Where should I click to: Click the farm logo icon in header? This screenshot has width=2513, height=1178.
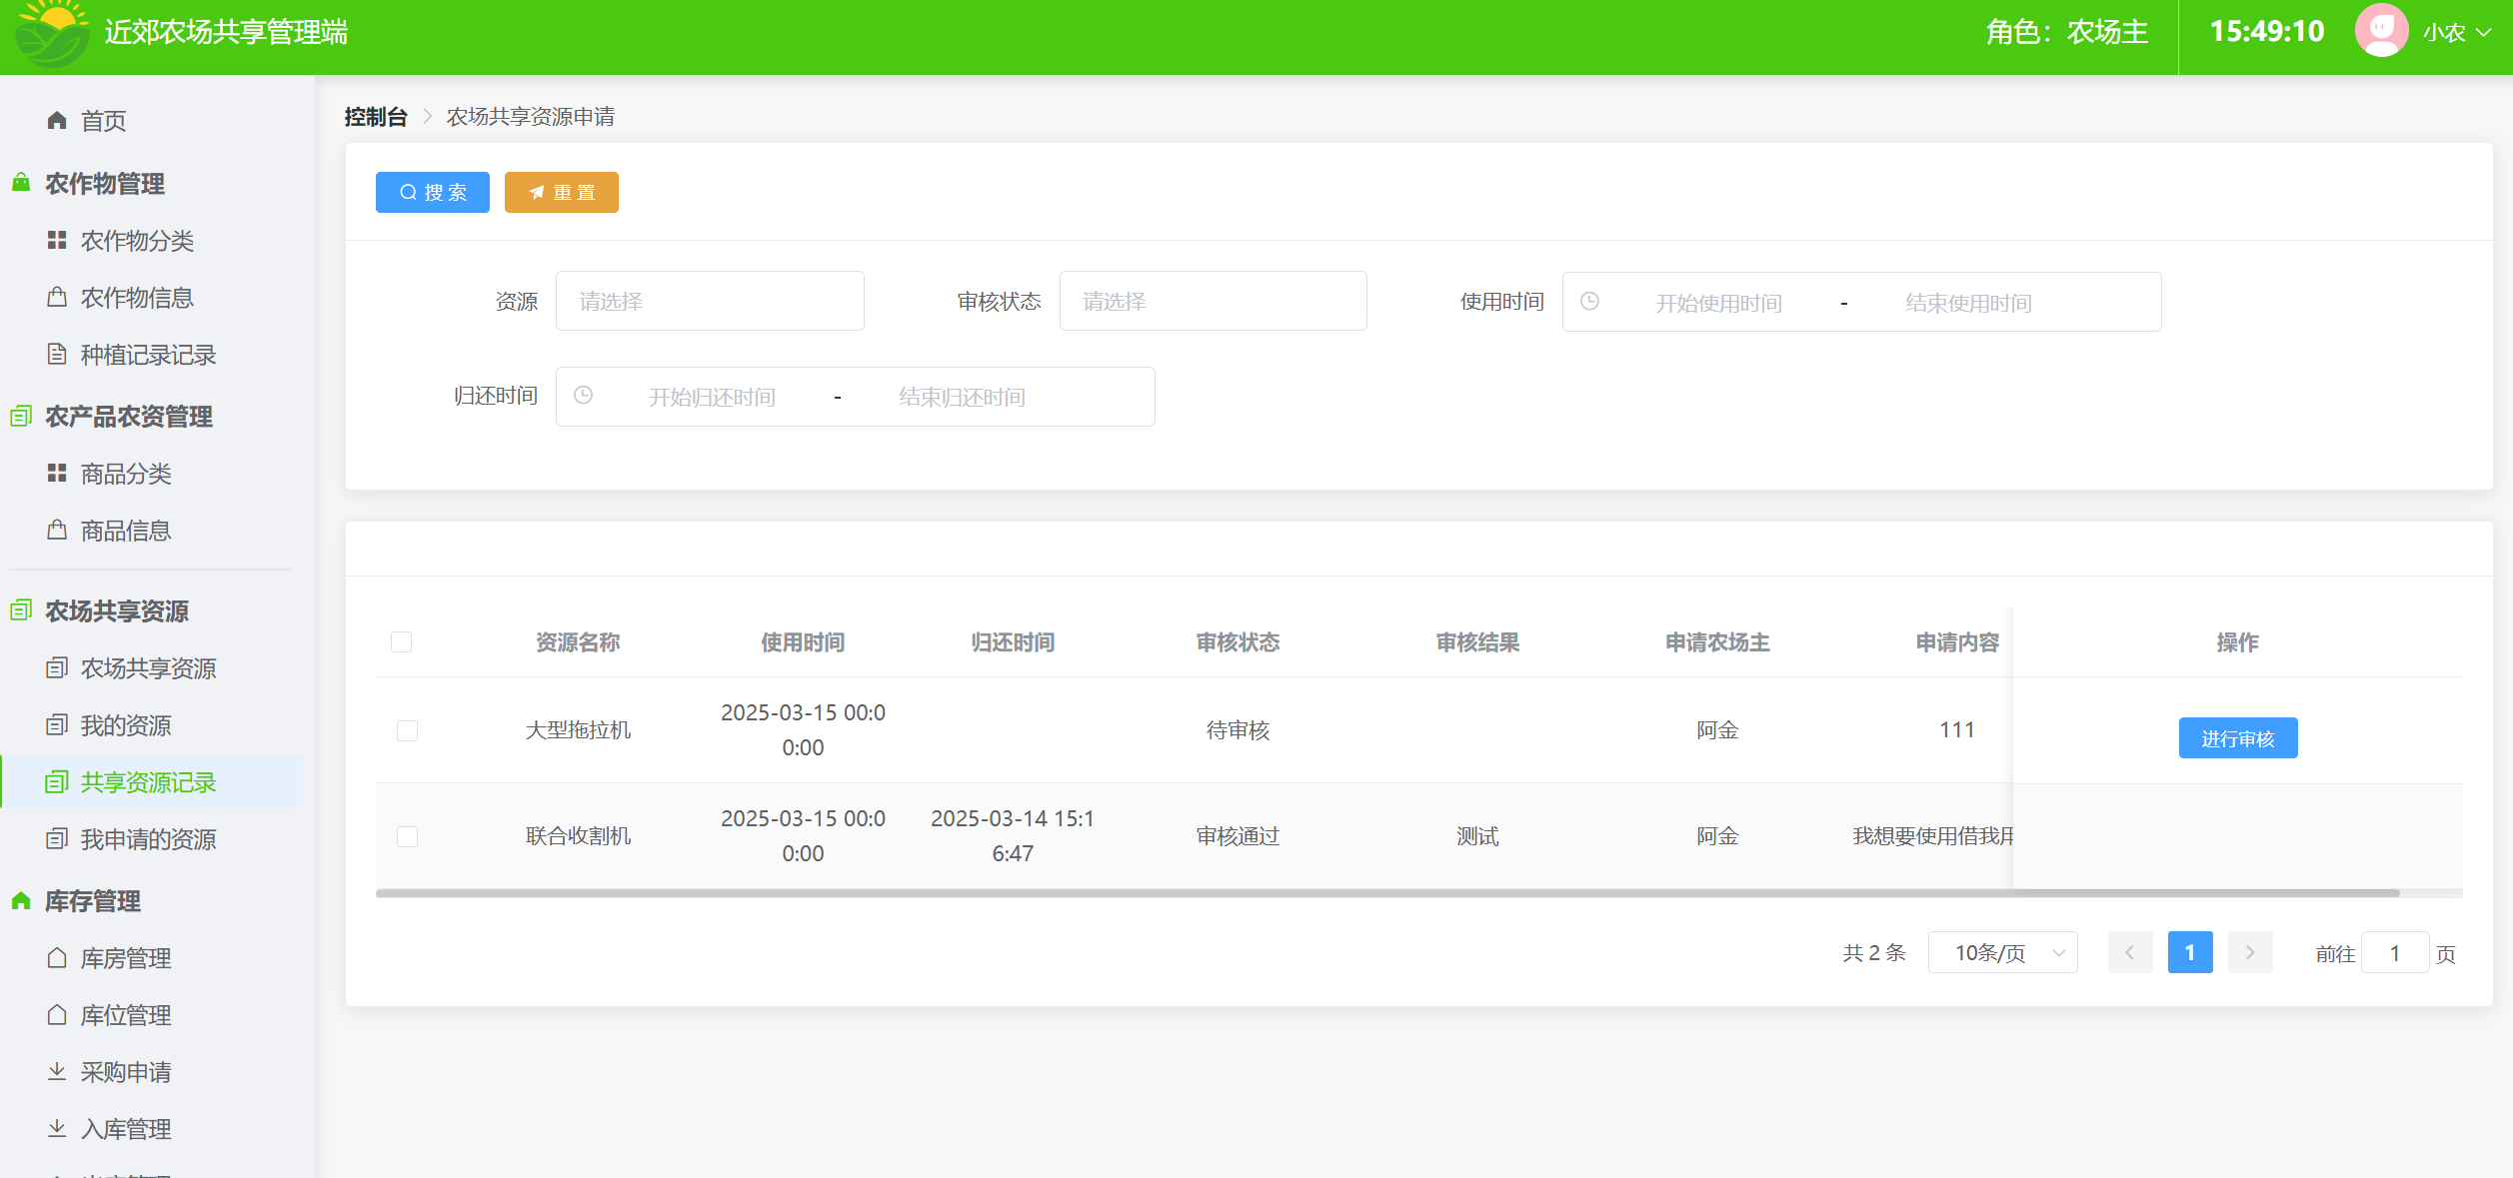click(53, 33)
